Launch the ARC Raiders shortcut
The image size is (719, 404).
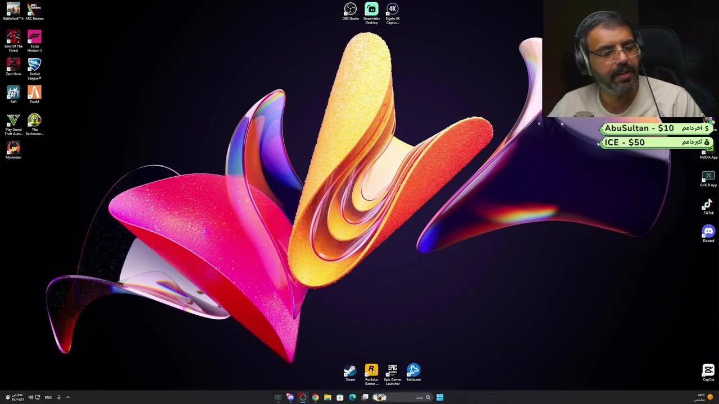click(x=34, y=12)
